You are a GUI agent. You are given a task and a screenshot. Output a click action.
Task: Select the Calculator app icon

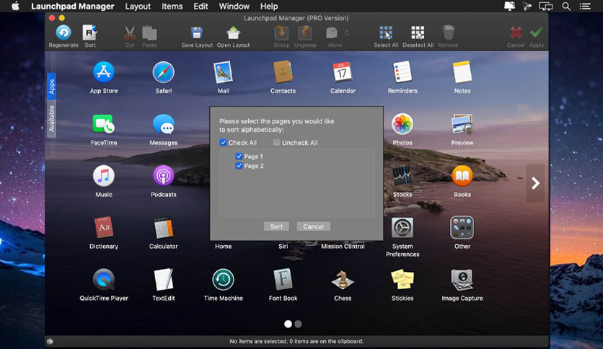pyautogui.click(x=164, y=228)
